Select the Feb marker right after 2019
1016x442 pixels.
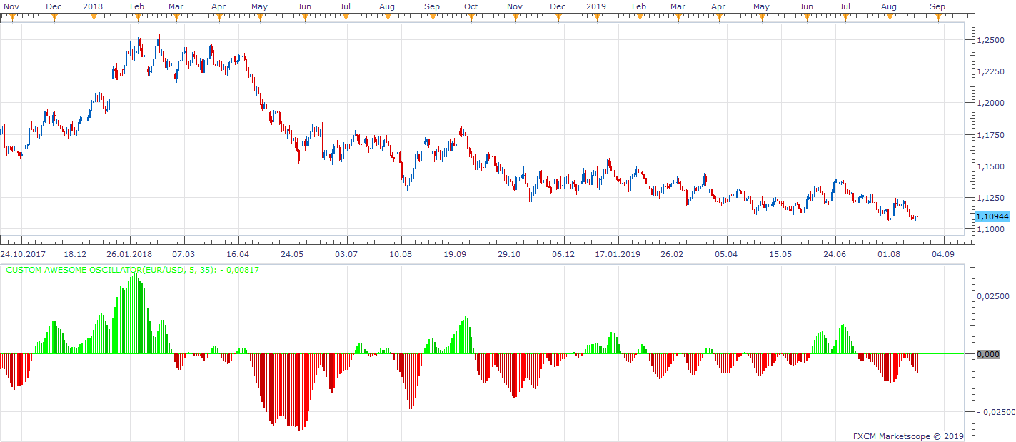coord(638,6)
